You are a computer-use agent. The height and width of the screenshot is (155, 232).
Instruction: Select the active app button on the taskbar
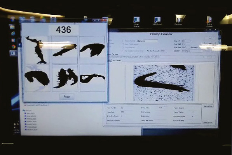13,53
